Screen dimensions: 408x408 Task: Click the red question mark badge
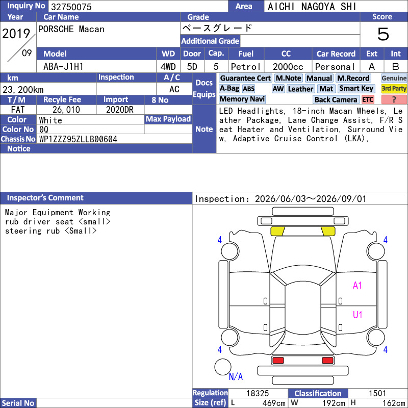394,99
